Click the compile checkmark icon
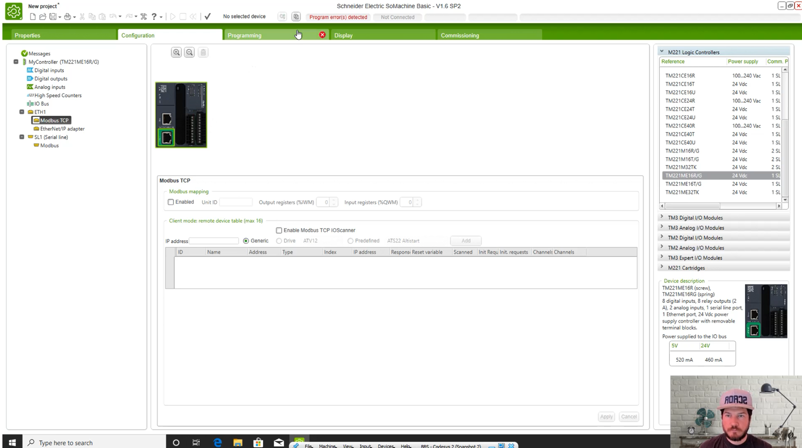The width and height of the screenshot is (802, 448). (208, 16)
